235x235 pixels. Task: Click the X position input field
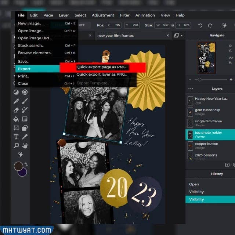(113, 25)
